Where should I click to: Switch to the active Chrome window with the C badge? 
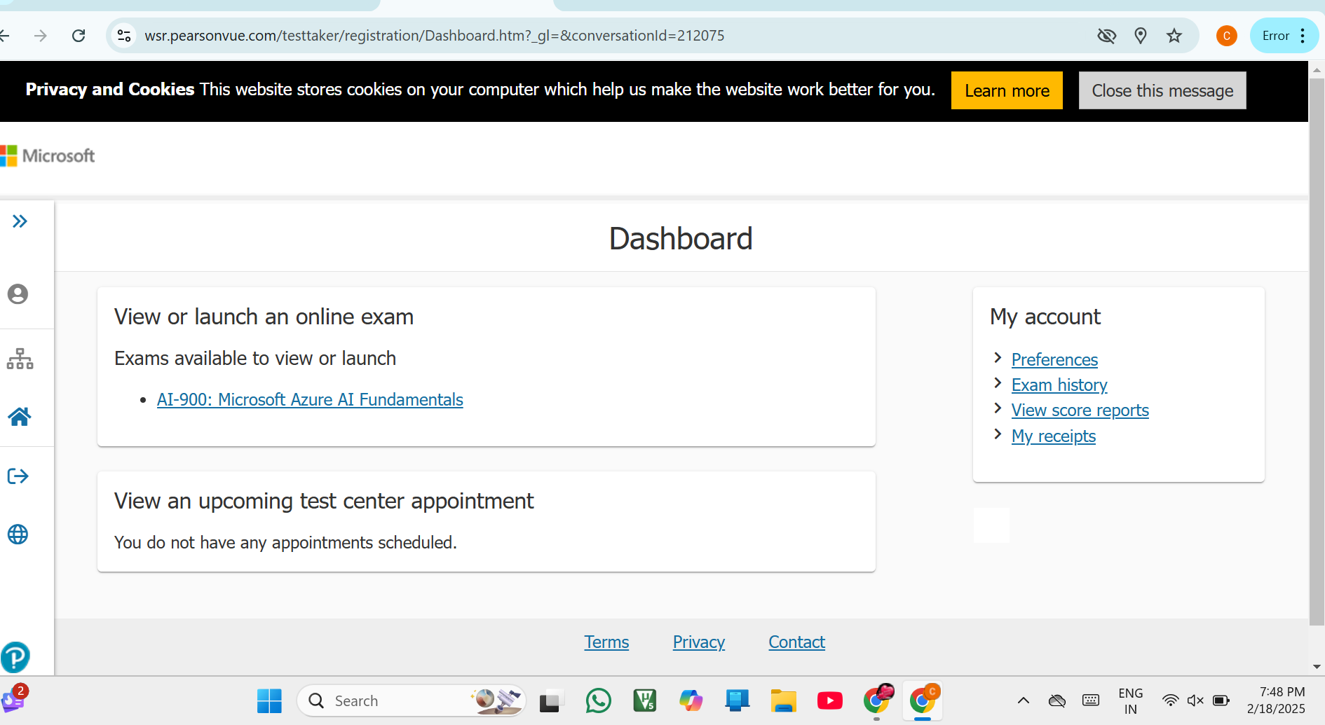coord(923,700)
